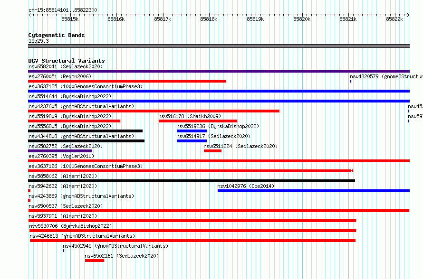This screenshot has height=279, width=423.
Task: Select the blue esv3637125 variant bar
Action: point(219,91)
